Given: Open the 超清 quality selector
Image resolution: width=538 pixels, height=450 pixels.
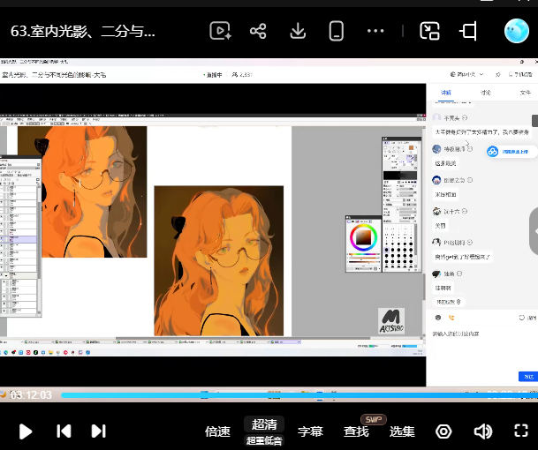Looking at the screenshot, I should [x=264, y=424].
